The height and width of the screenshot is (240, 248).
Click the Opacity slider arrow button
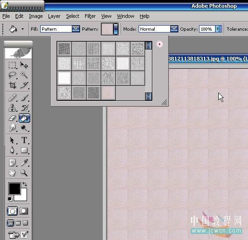click(x=218, y=29)
